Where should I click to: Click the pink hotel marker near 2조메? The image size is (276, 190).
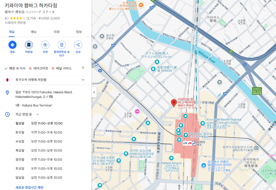[x=137, y=111]
